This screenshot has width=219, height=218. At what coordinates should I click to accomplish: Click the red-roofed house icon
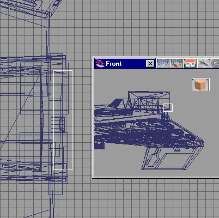pyautogui.click(x=190, y=63)
